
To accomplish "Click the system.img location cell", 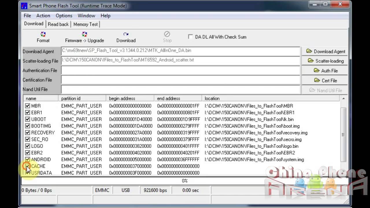I will [x=254, y=159].
